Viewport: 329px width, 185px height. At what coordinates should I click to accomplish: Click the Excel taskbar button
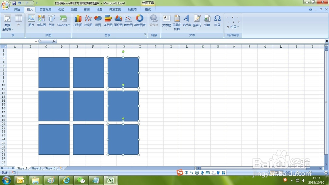click(x=110, y=180)
